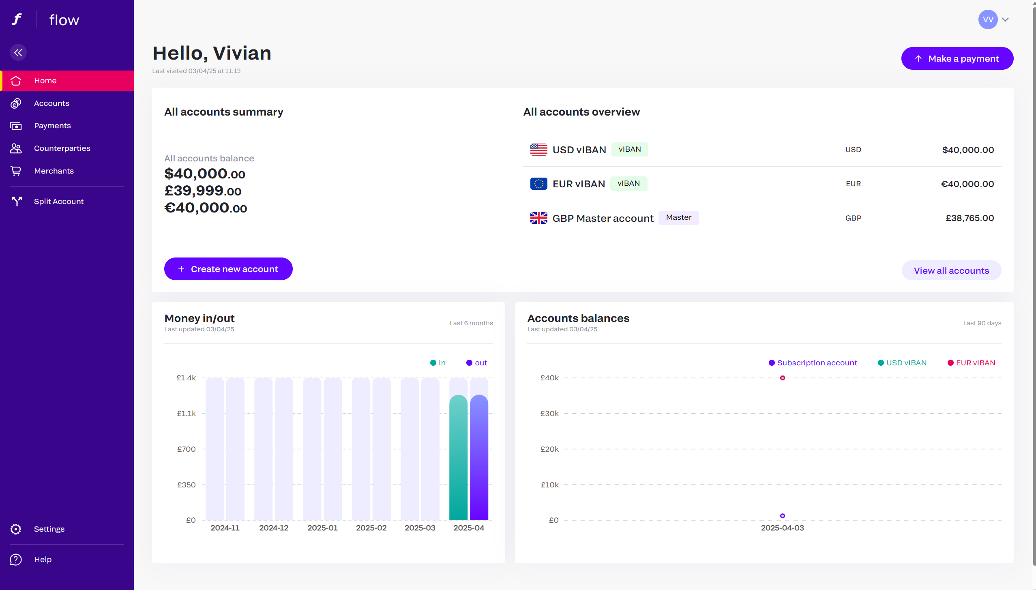Toggle EUR vIBAN legend in balances chart

pyautogui.click(x=971, y=363)
